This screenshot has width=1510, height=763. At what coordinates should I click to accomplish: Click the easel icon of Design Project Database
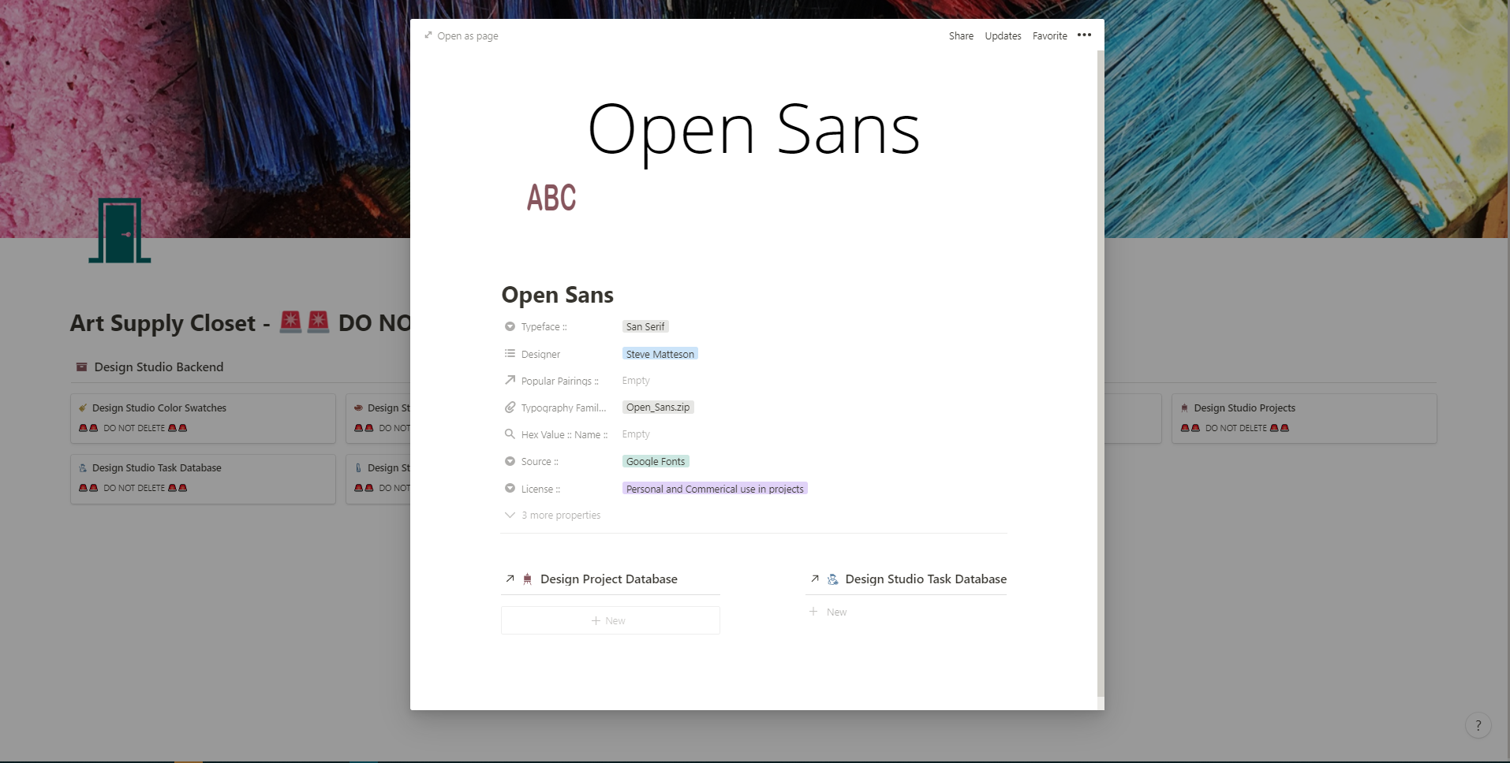pyautogui.click(x=528, y=579)
